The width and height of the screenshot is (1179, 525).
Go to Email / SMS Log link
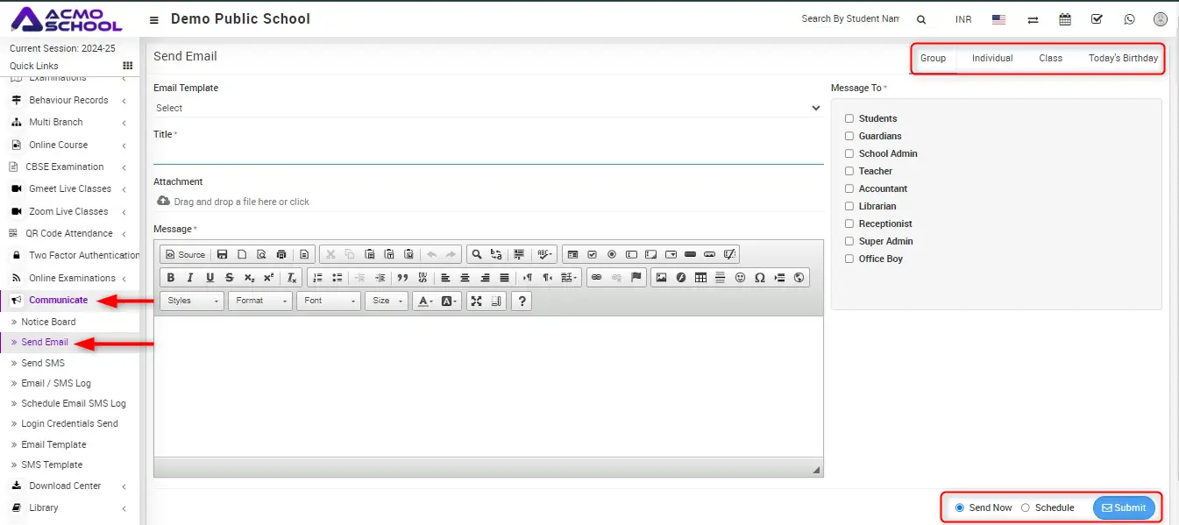point(56,383)
